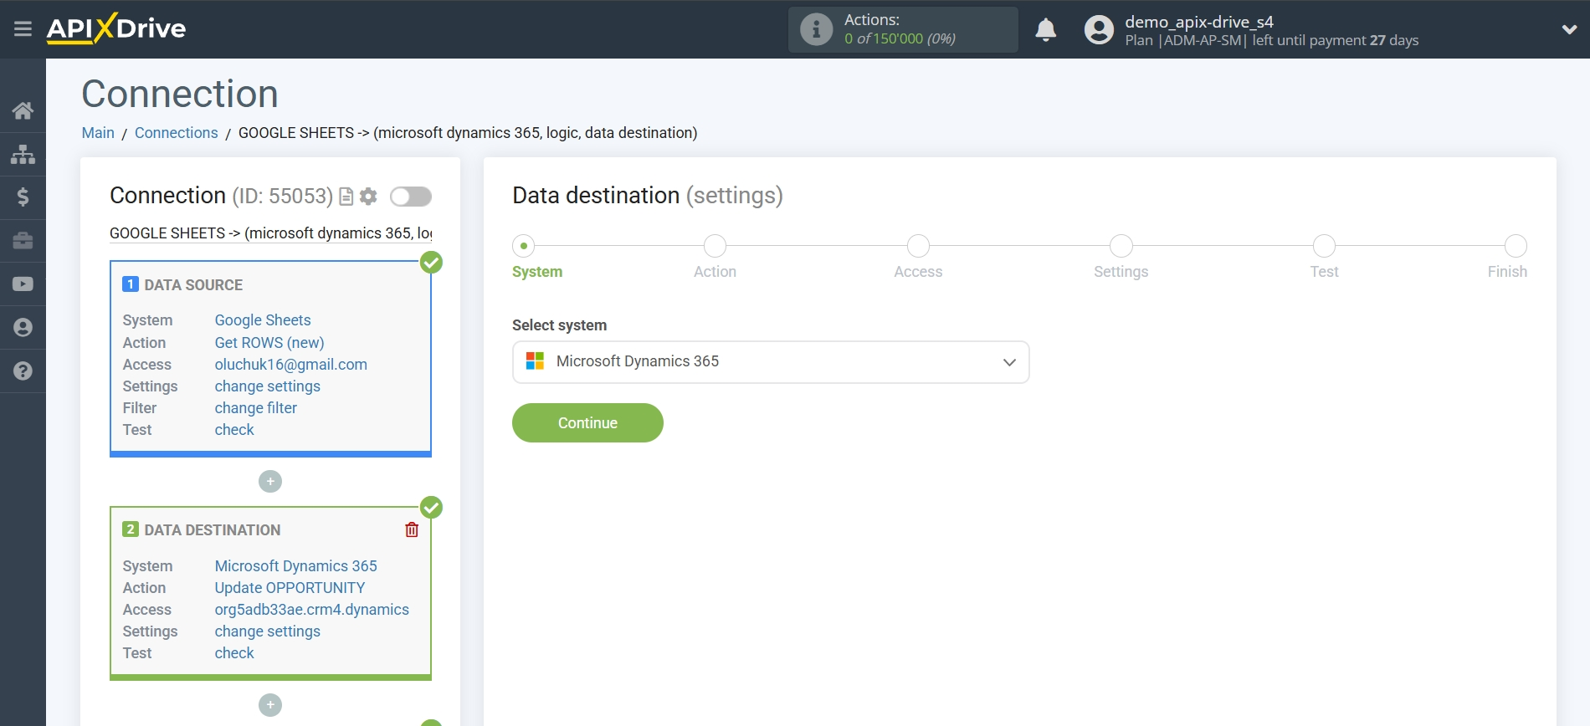Image resolution: width=1590 pixels, height=726 pixels.
Task: Open the notifications bell
Action: pos(1045,30)
